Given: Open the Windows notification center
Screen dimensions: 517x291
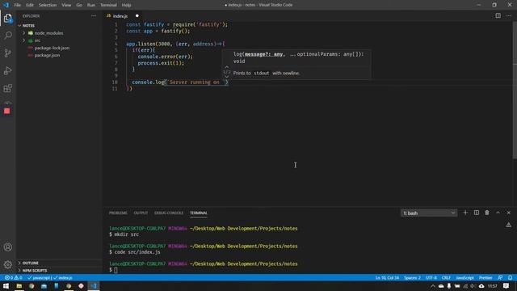Looking at the screenshot, I should 506,286.
